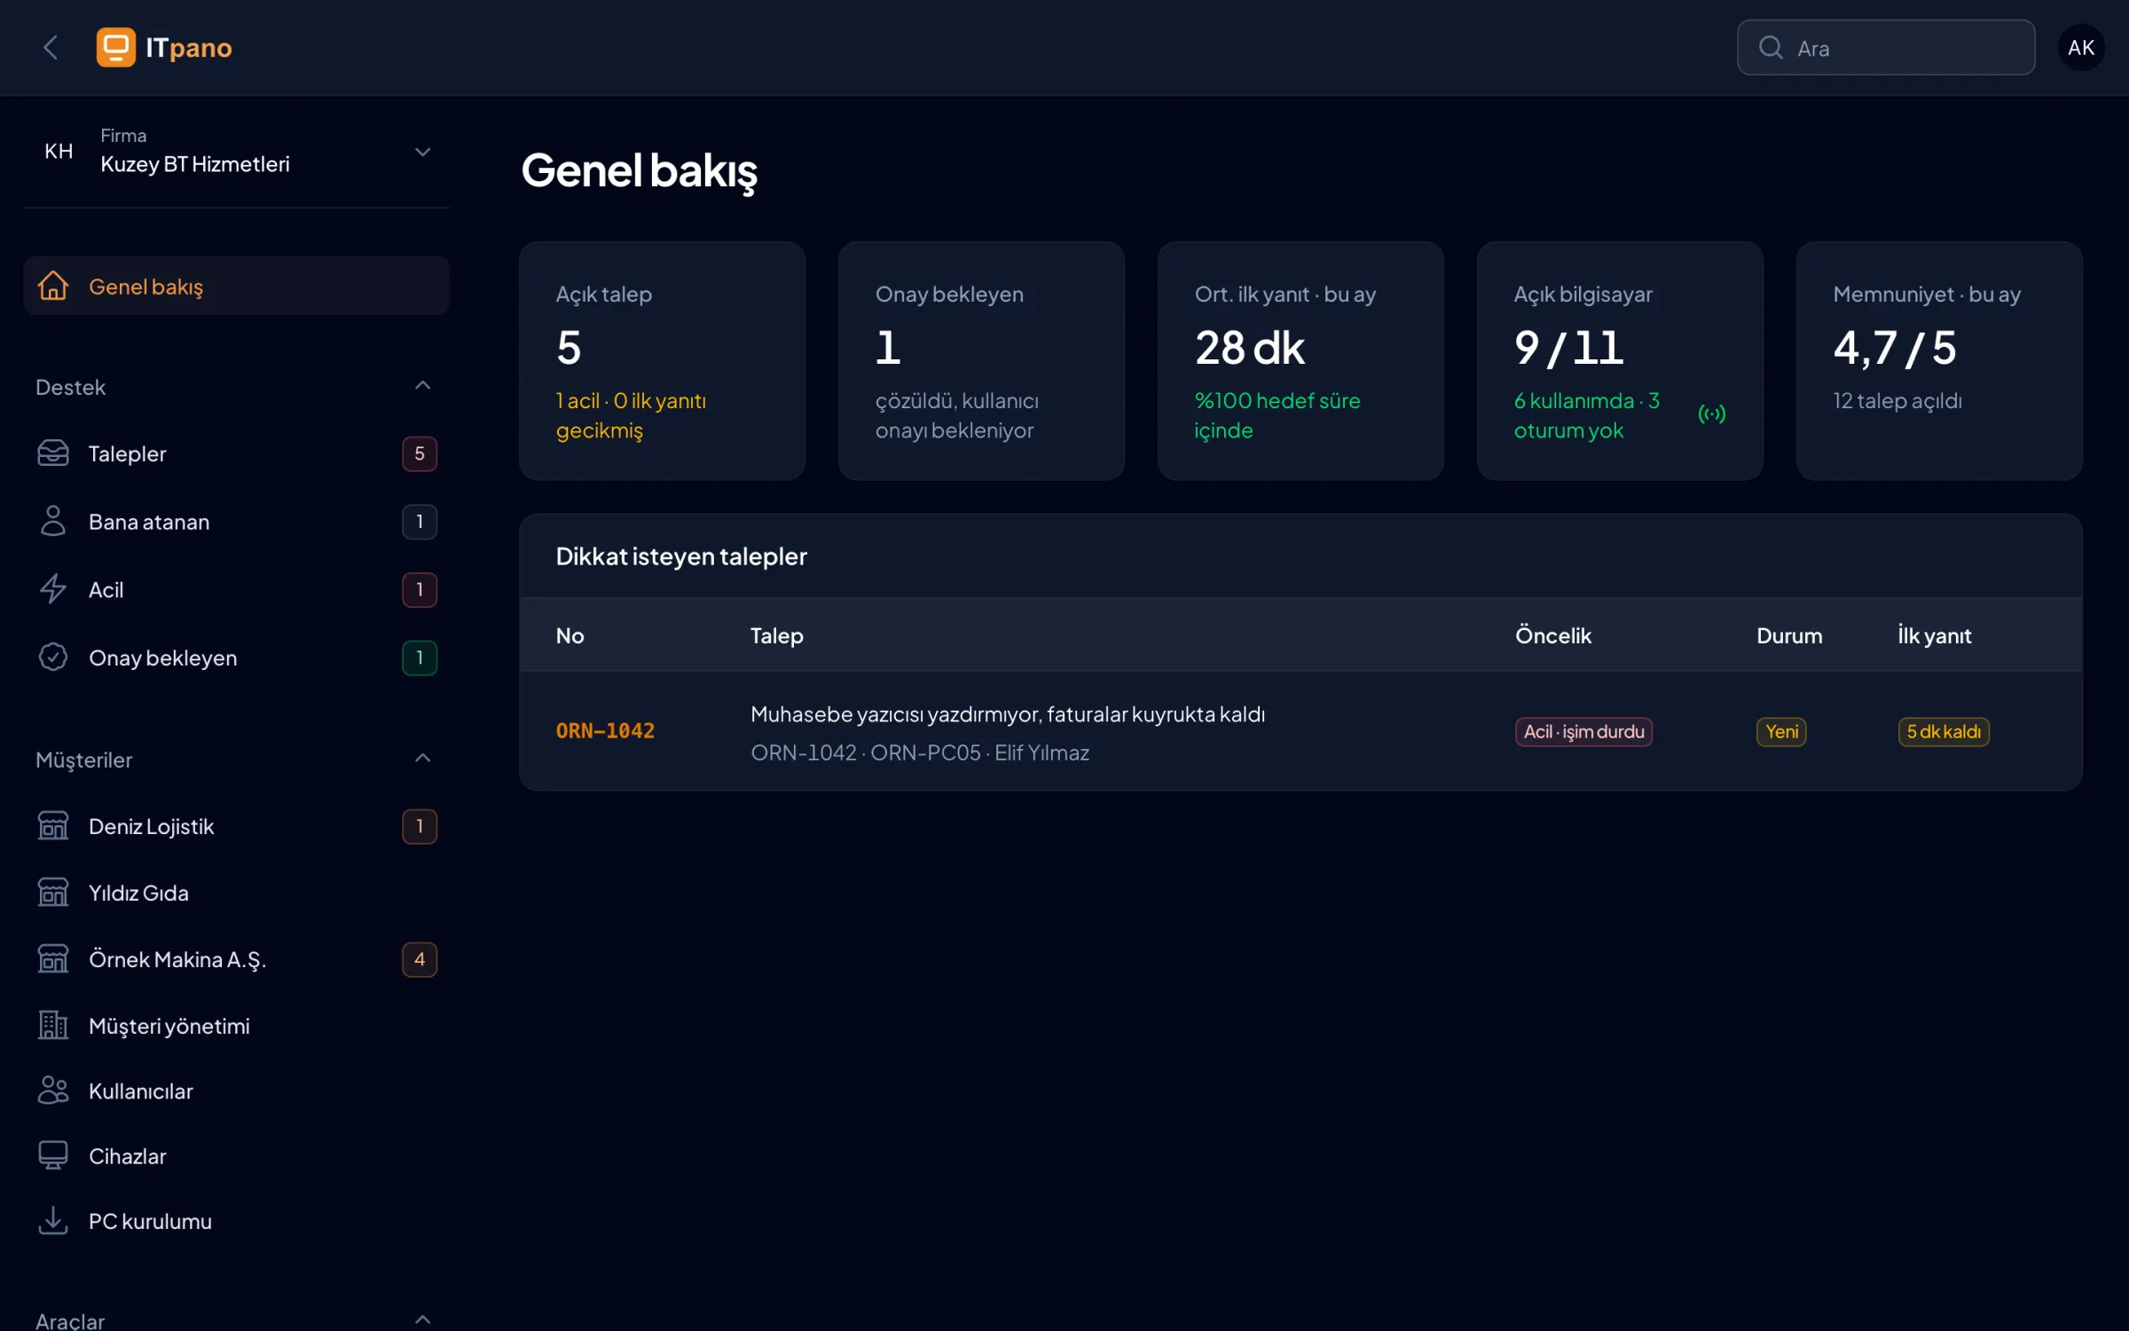Click the store icon beside Örnek Makina A.Ş.
Viewport: 2129px width, 1331px height.
click(53, 959)
